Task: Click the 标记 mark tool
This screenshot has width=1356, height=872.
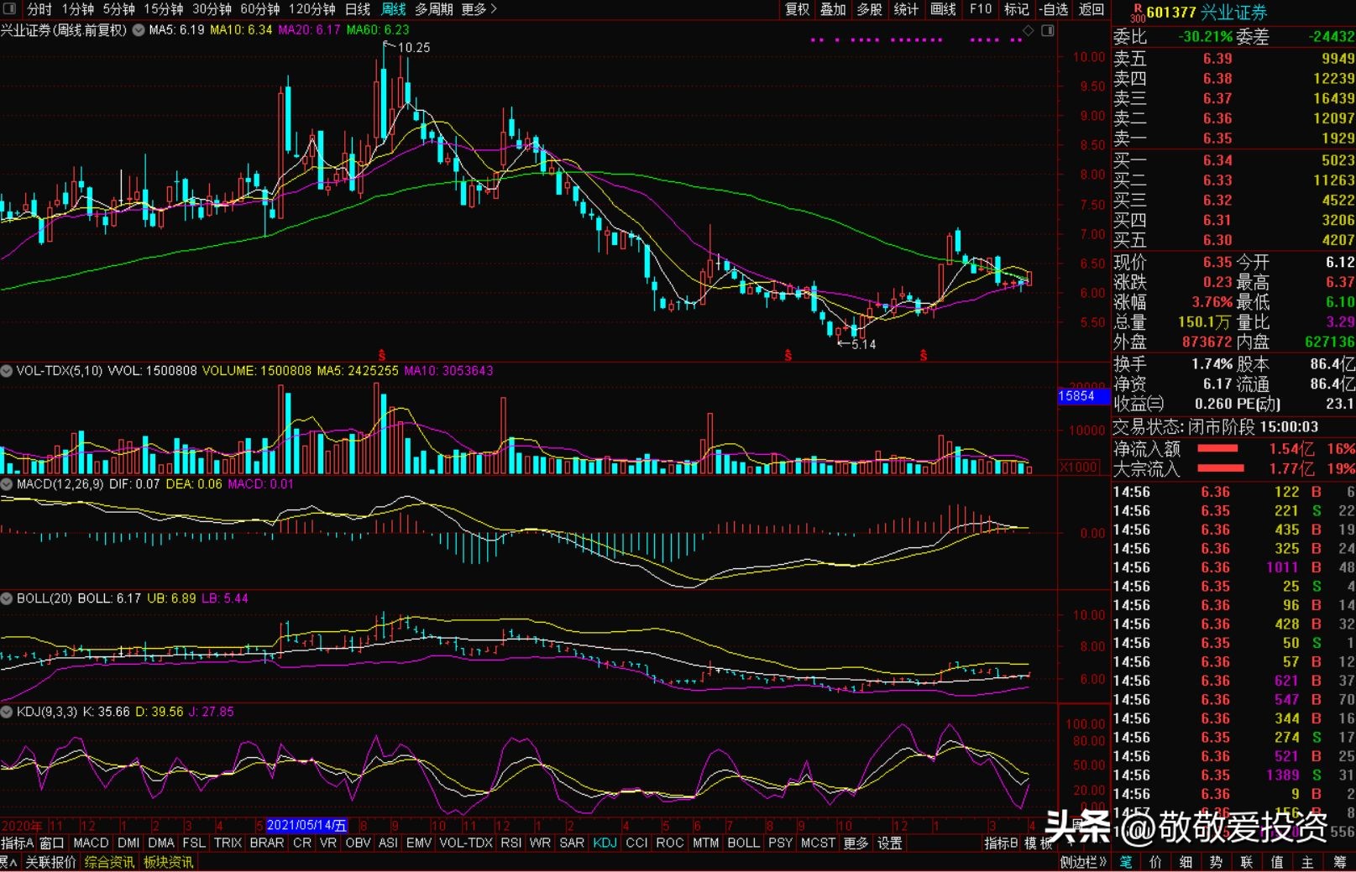Action: (x=1016, y=9)
